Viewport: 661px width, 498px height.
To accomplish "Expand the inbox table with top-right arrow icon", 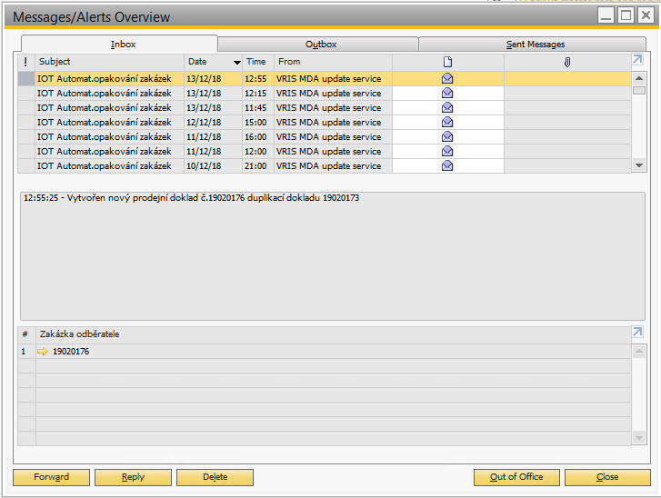I will point(638,61).
